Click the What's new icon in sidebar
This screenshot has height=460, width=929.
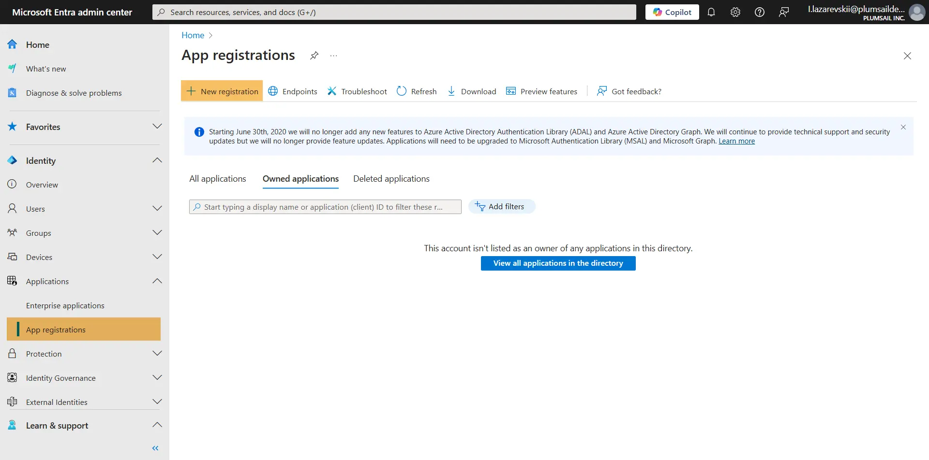point(12,69)
